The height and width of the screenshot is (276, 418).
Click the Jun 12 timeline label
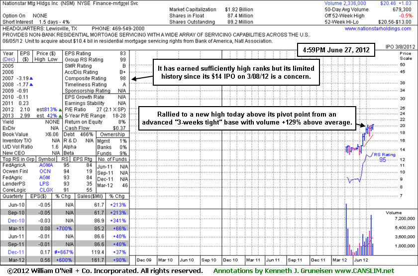tap(361, 260)
